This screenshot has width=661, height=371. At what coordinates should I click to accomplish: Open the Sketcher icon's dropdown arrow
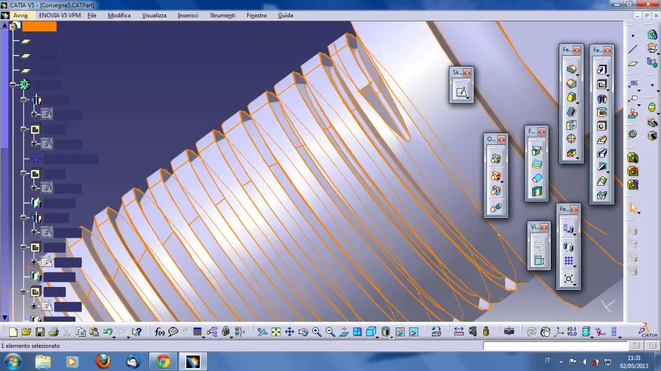[468, 98]
